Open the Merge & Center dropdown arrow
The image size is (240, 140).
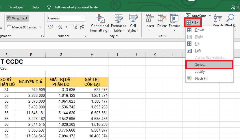coord(40,27)
